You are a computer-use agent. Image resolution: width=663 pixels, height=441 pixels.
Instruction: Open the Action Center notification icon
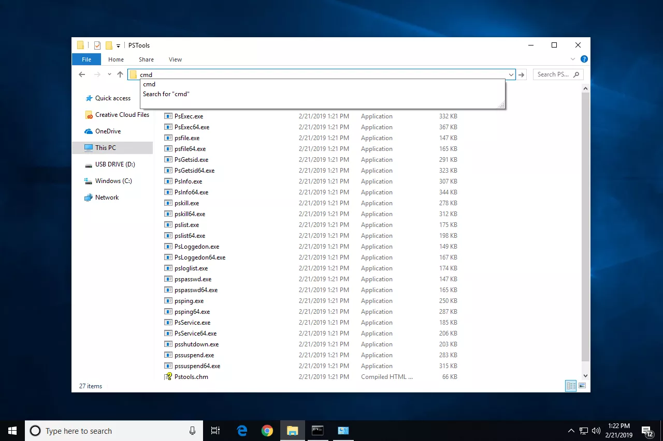pyautogui.click(x=647, y=431)
